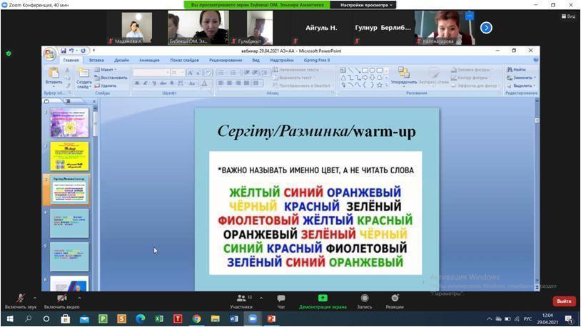Screen dimensions: 581x327
Task: Open the Вставка ribbon tab
Action: click(x=96, y=60)
